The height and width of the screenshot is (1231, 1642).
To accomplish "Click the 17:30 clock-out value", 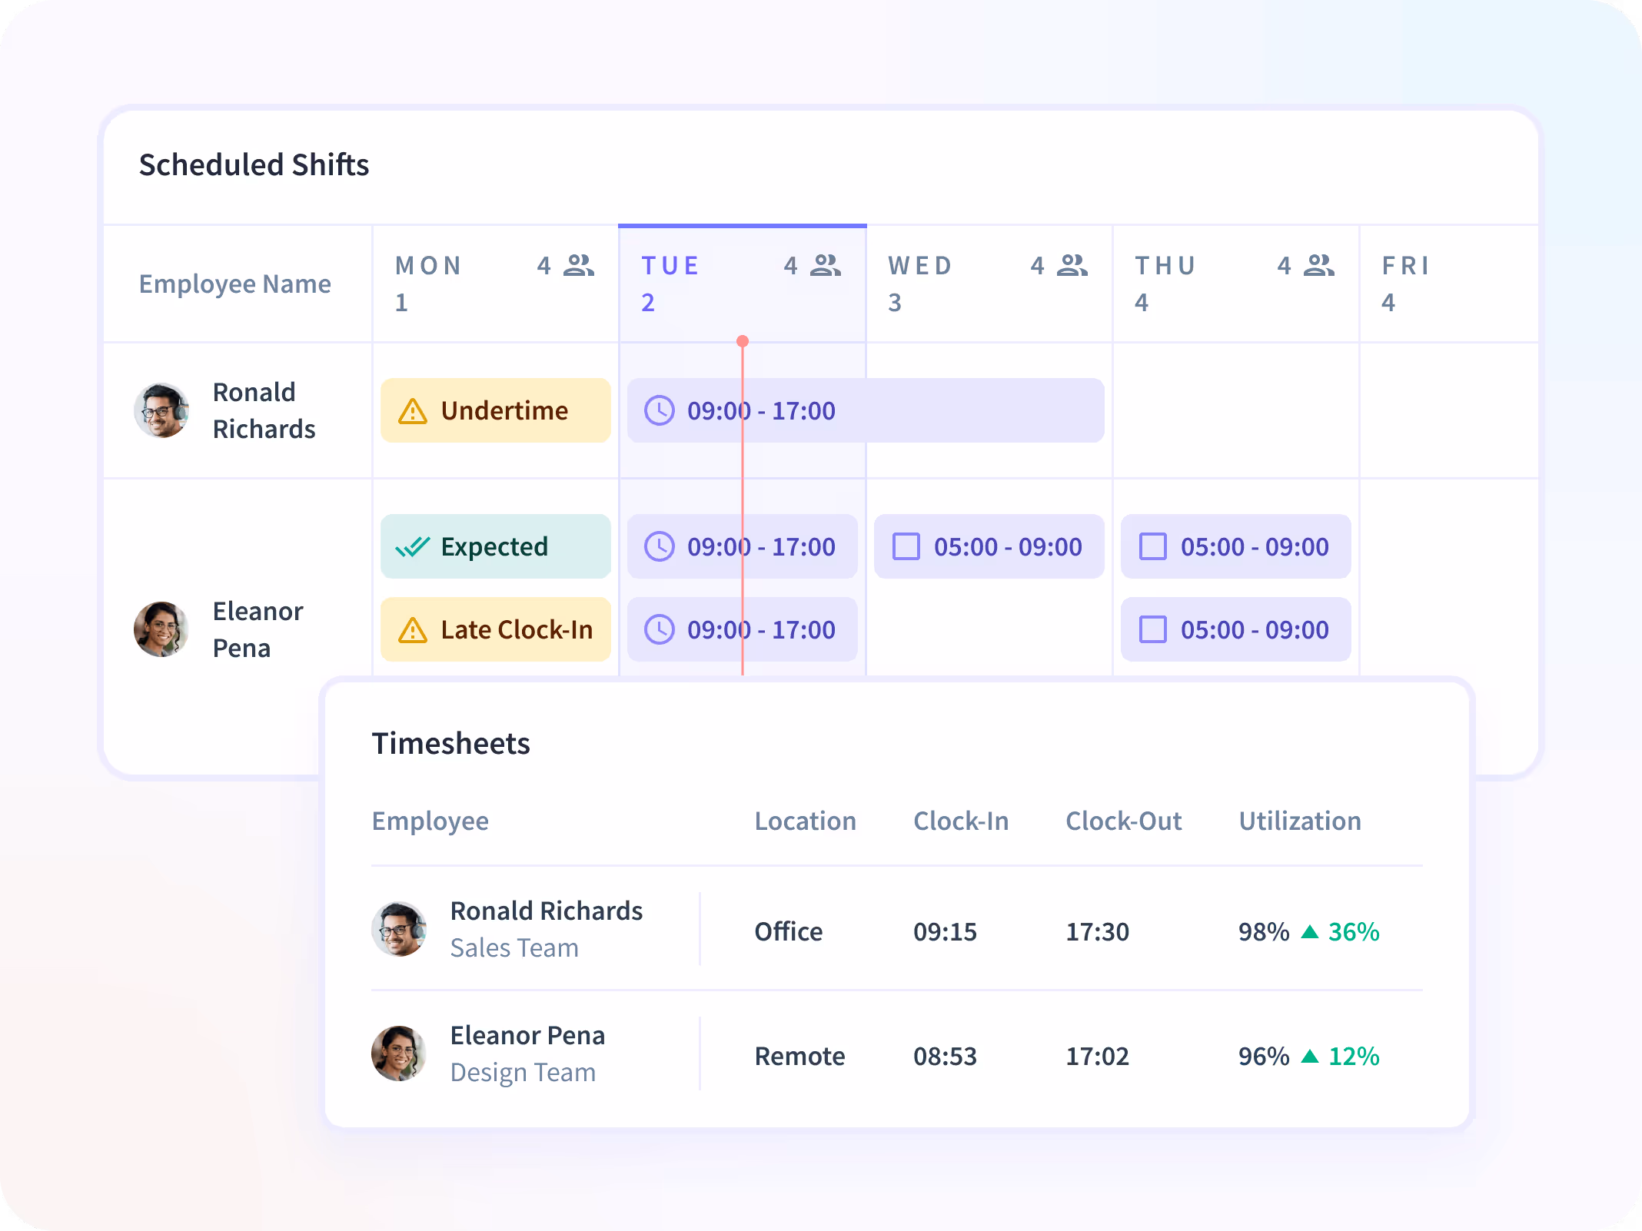I will 1098,931.
